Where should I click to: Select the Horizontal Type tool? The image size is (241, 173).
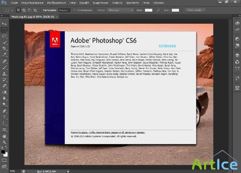(x=4, y=117)
